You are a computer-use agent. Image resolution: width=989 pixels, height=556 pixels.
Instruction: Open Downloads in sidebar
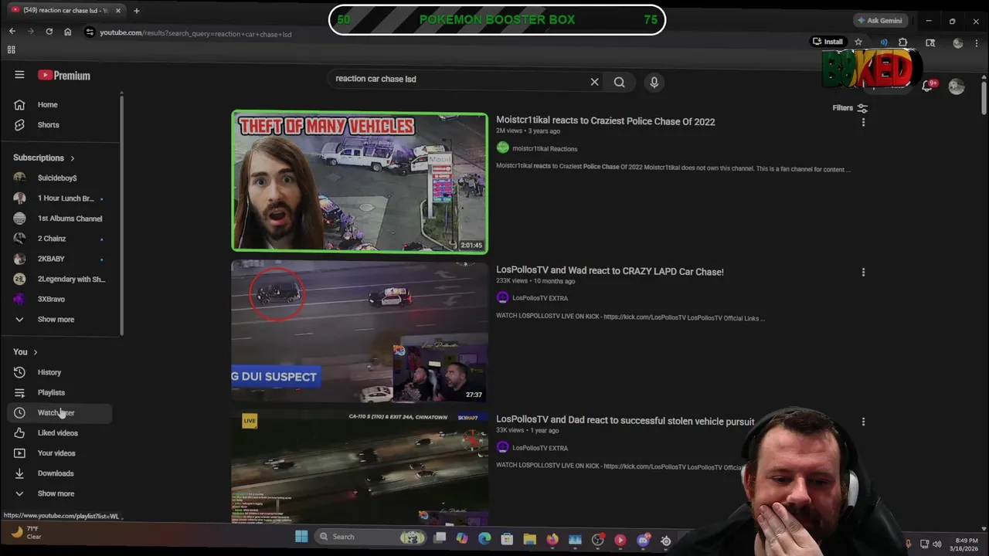pyautogui.click(x=60, y=473)
